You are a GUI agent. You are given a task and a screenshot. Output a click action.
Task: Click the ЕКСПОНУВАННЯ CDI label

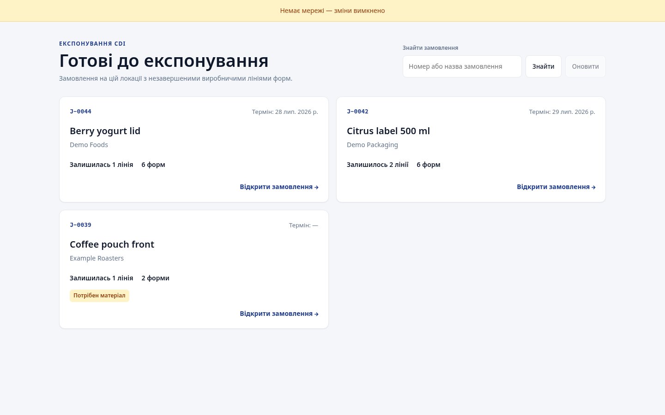[x=92, y=44]
